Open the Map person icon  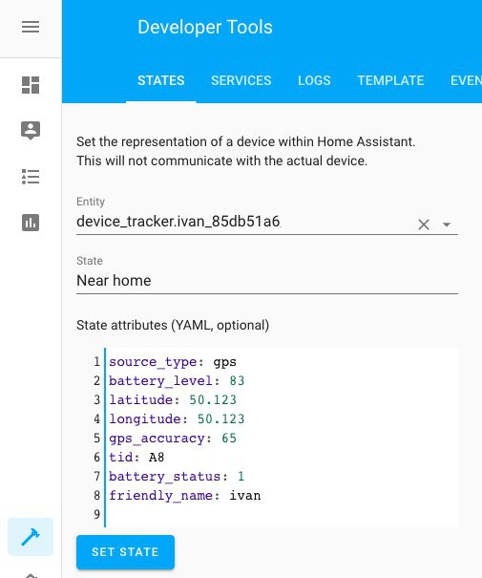[x=31, y=131]
